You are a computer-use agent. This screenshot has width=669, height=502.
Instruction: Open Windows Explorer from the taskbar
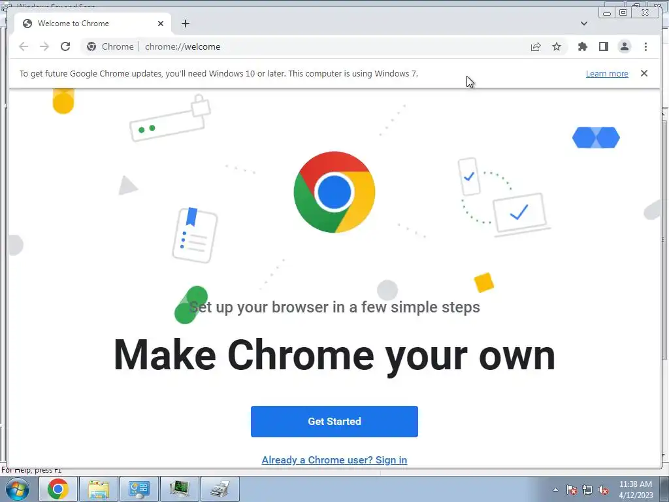click(99, 489)
